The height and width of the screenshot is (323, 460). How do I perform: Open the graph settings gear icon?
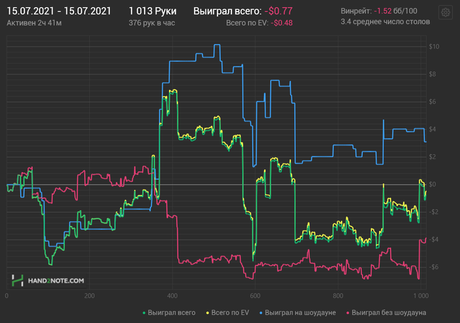tap(446, 12)
